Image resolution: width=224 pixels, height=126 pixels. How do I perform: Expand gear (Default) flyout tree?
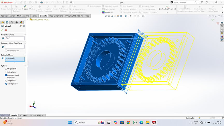pyautogui.click(x=28, y=19)
